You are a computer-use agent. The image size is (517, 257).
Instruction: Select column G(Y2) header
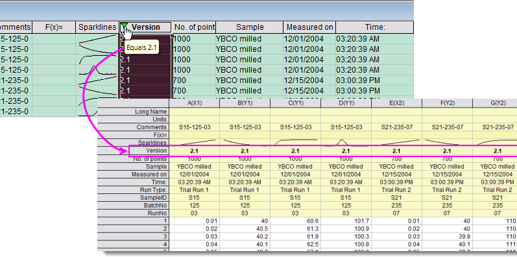pyautogui.click(x=495, y=103)
